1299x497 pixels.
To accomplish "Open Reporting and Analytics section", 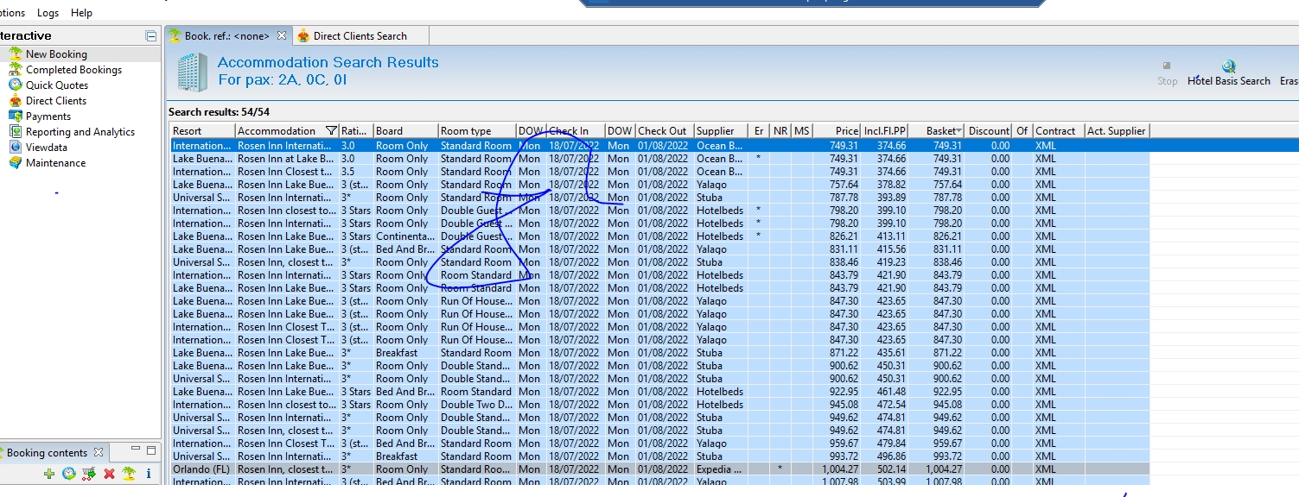I will [80, 132].
